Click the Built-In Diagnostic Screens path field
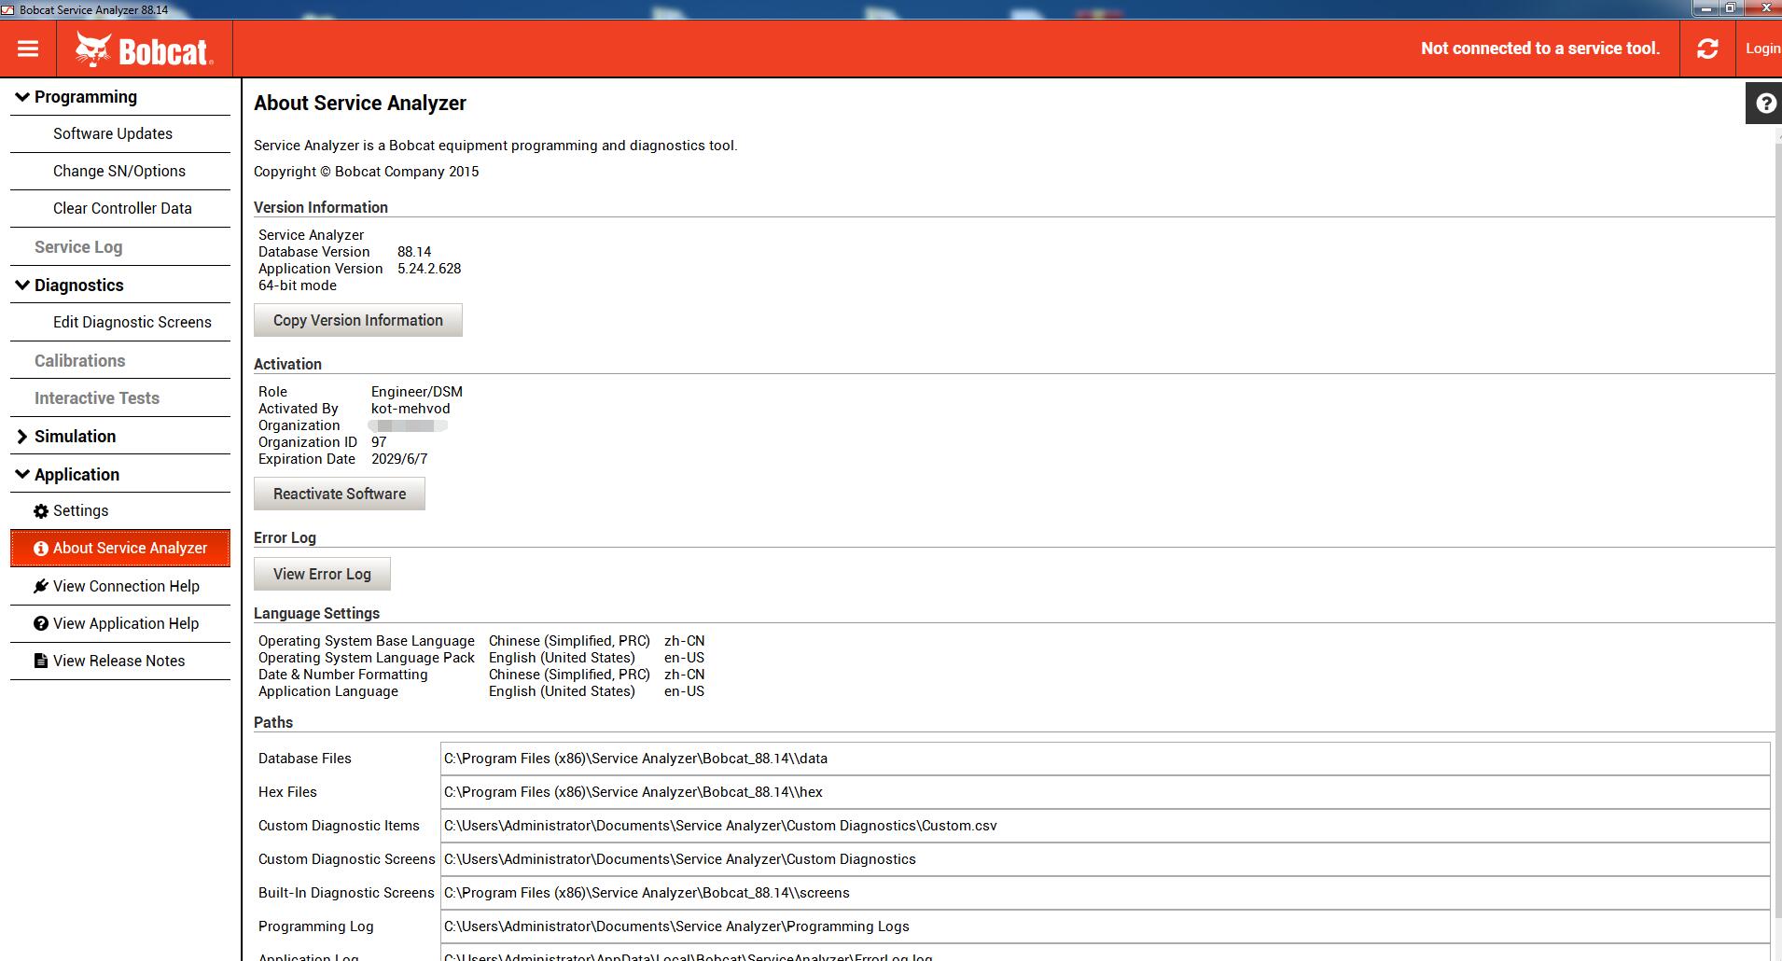The image size is (1782, 961). (x=1105, y=893)
